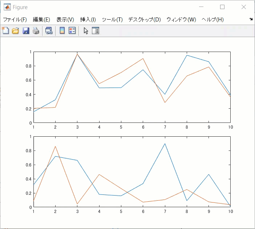Viewport: 255px width, 229px height.
Task: Click the MATLAB logo in the title bar
Action: pos(7,7)
